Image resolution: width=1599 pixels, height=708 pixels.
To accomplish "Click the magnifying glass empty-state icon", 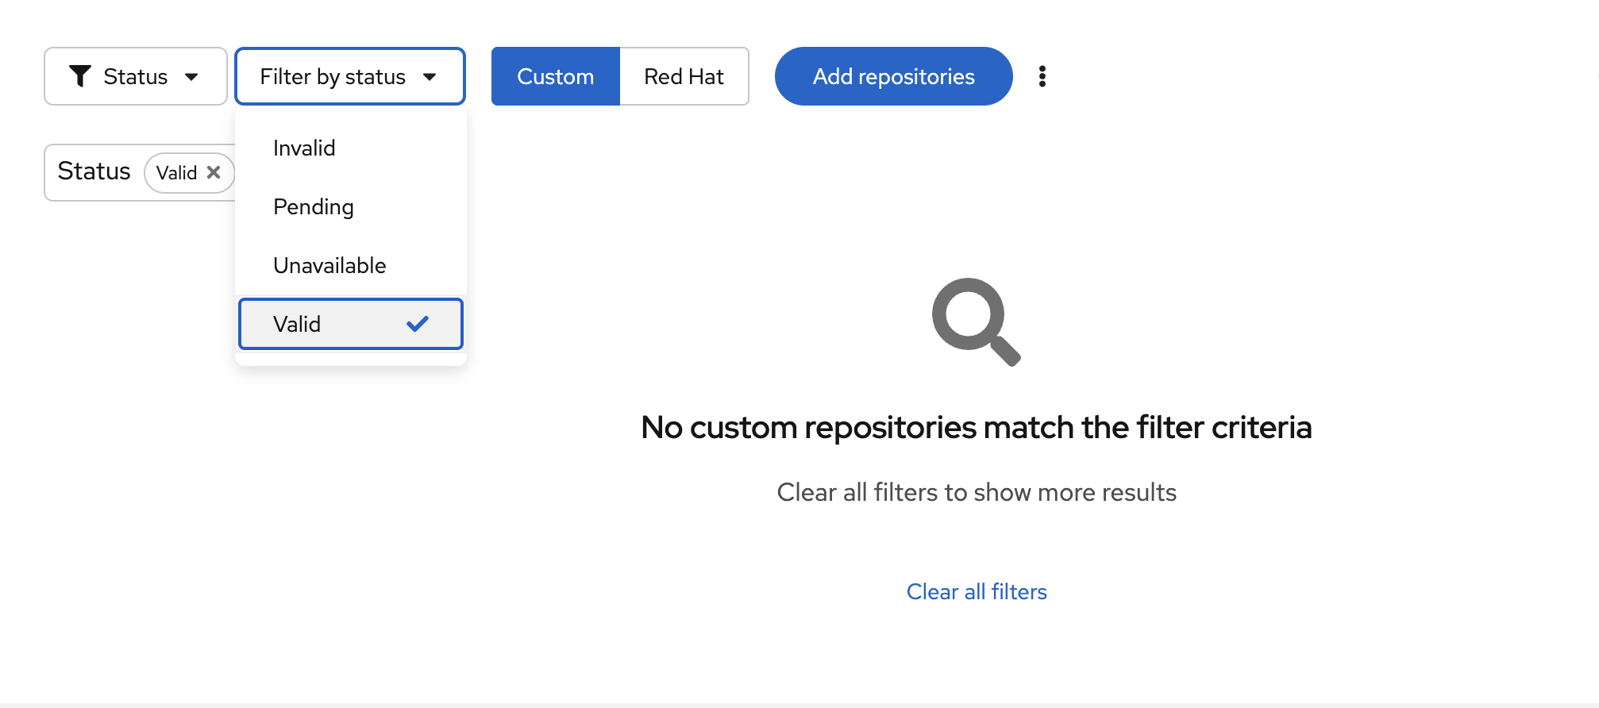I will coord(976,321).
